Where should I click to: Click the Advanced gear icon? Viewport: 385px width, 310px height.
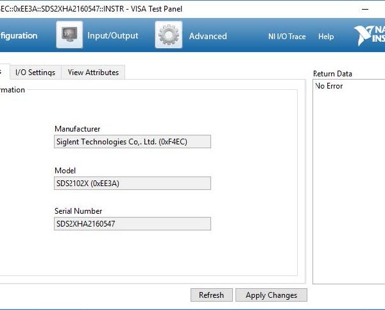coord(168,35)
